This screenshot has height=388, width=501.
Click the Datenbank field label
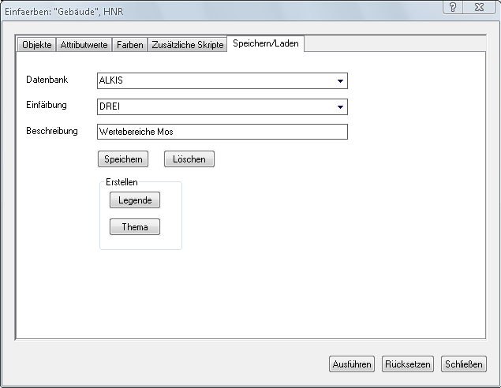click(x=47, y=80)
